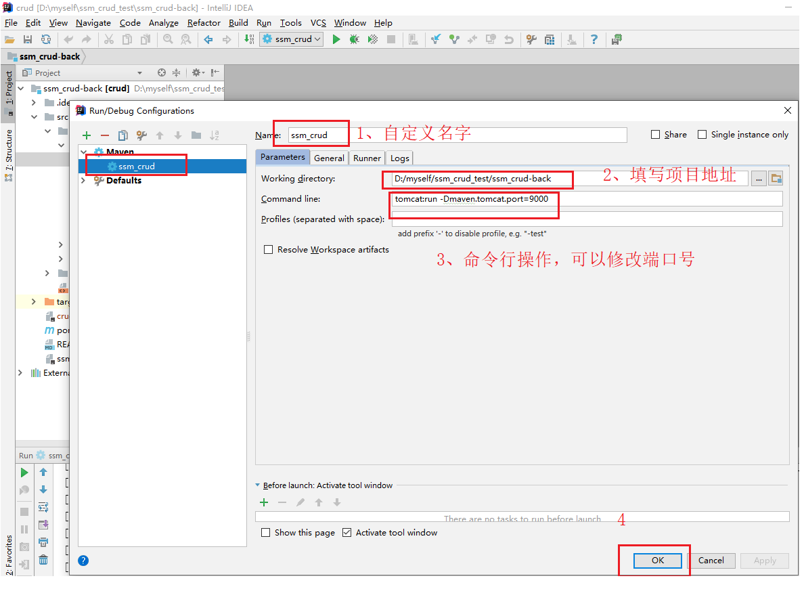Screen dimensions: 804x589
Task: Click the Cut scissors icon
Action: pos(109,39)
